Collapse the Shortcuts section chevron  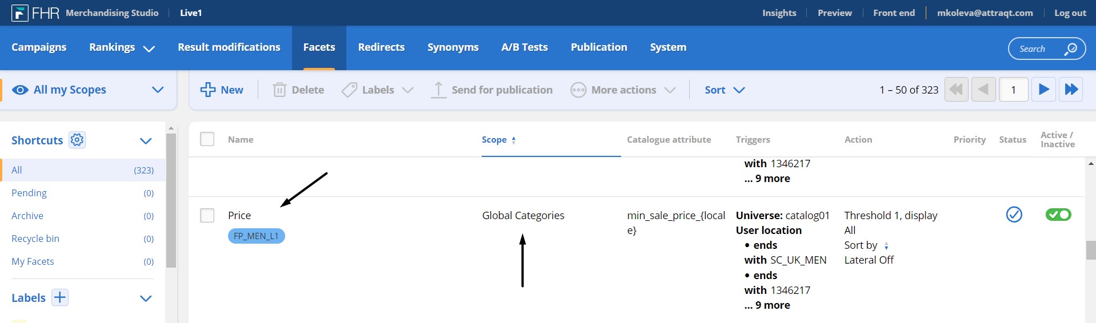146,140
